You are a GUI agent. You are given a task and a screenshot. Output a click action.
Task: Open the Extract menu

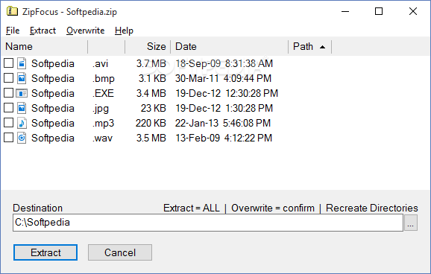[43, 31]
